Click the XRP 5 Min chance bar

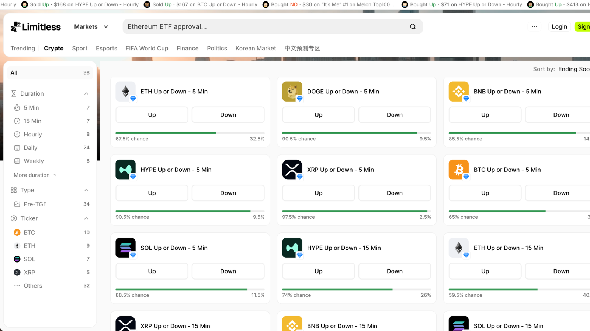click(357, 211)
